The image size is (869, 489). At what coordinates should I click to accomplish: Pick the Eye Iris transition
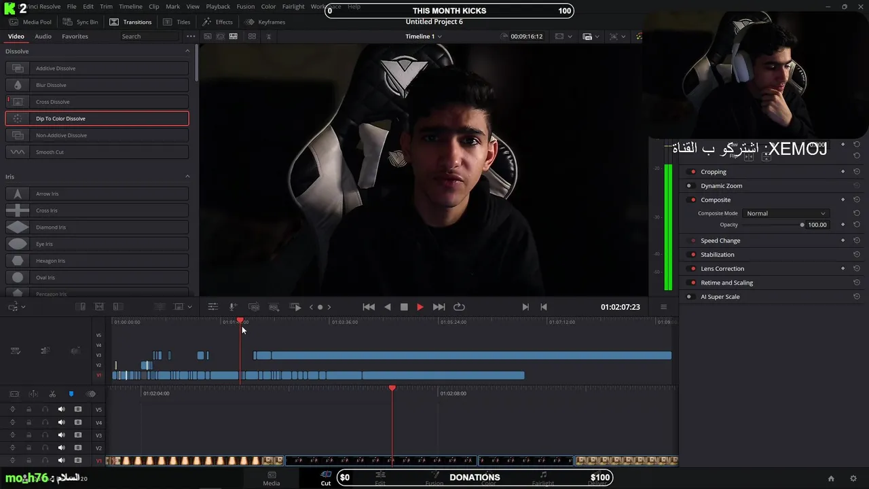(x=97, y=244)
